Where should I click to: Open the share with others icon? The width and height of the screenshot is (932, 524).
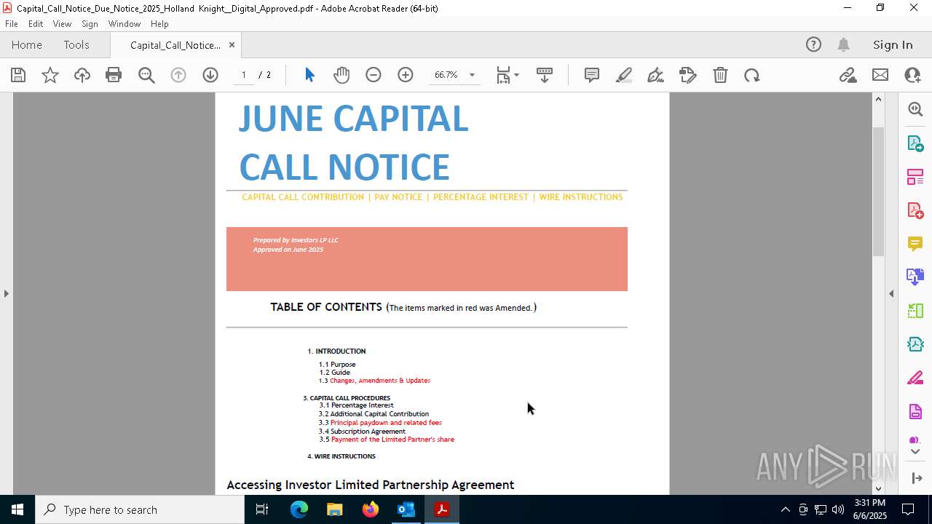pos(912,75)
